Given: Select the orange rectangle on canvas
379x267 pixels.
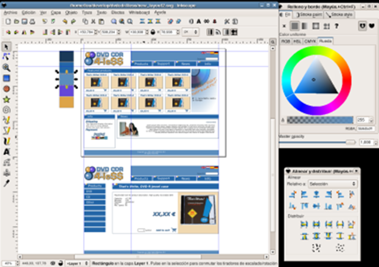Looking at the screenshot, I should tap(66, 102).
